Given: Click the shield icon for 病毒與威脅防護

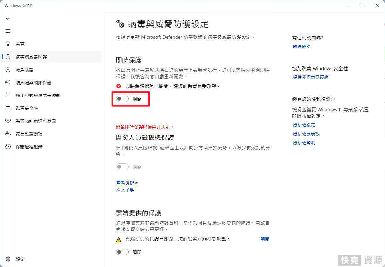Looking at the screenshot, I should click(8, 57).
